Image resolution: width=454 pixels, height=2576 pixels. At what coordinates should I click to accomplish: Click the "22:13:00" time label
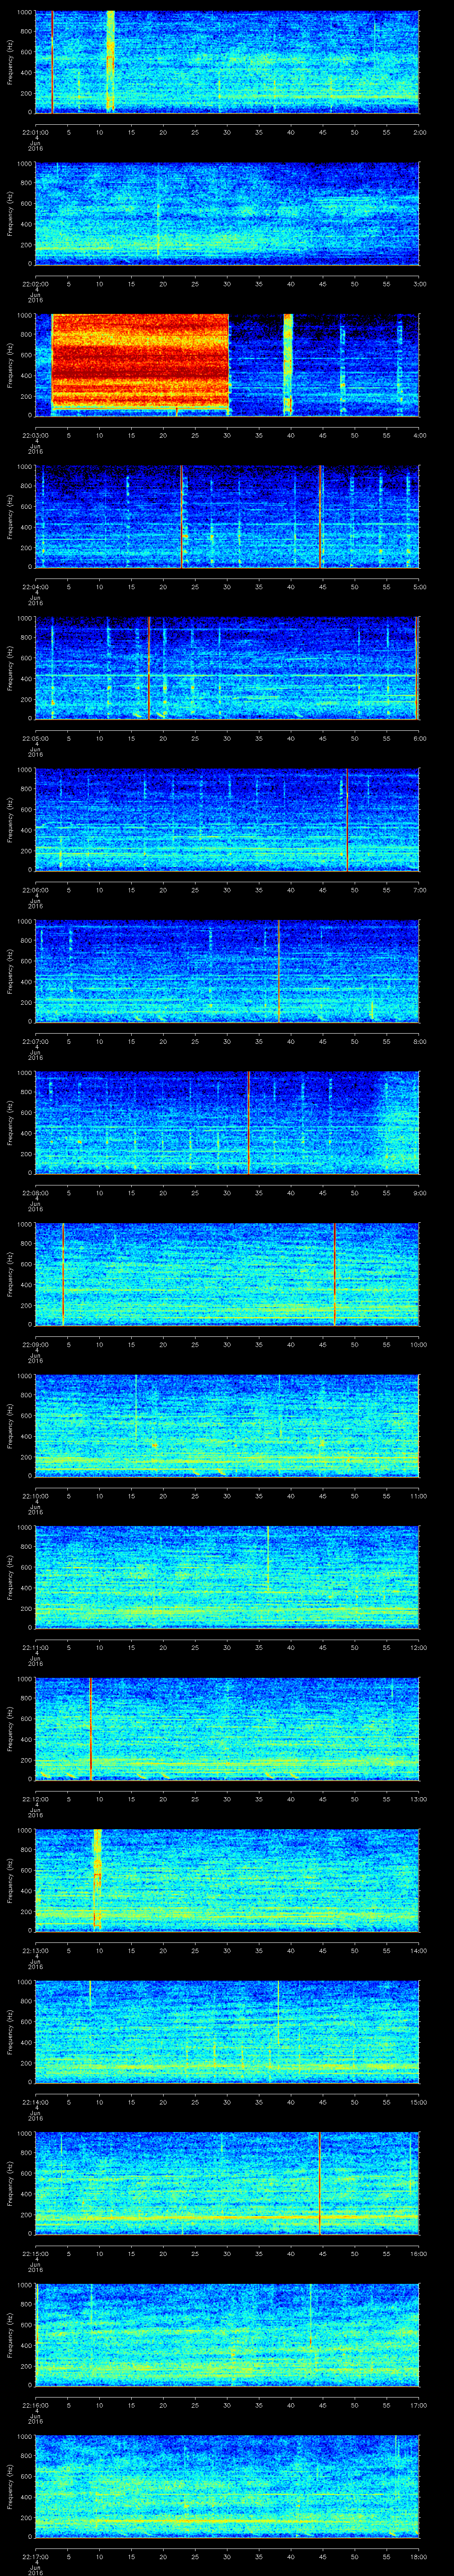click(35, 1950)
